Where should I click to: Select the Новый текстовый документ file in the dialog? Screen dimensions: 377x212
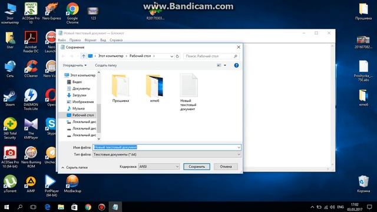188,92
